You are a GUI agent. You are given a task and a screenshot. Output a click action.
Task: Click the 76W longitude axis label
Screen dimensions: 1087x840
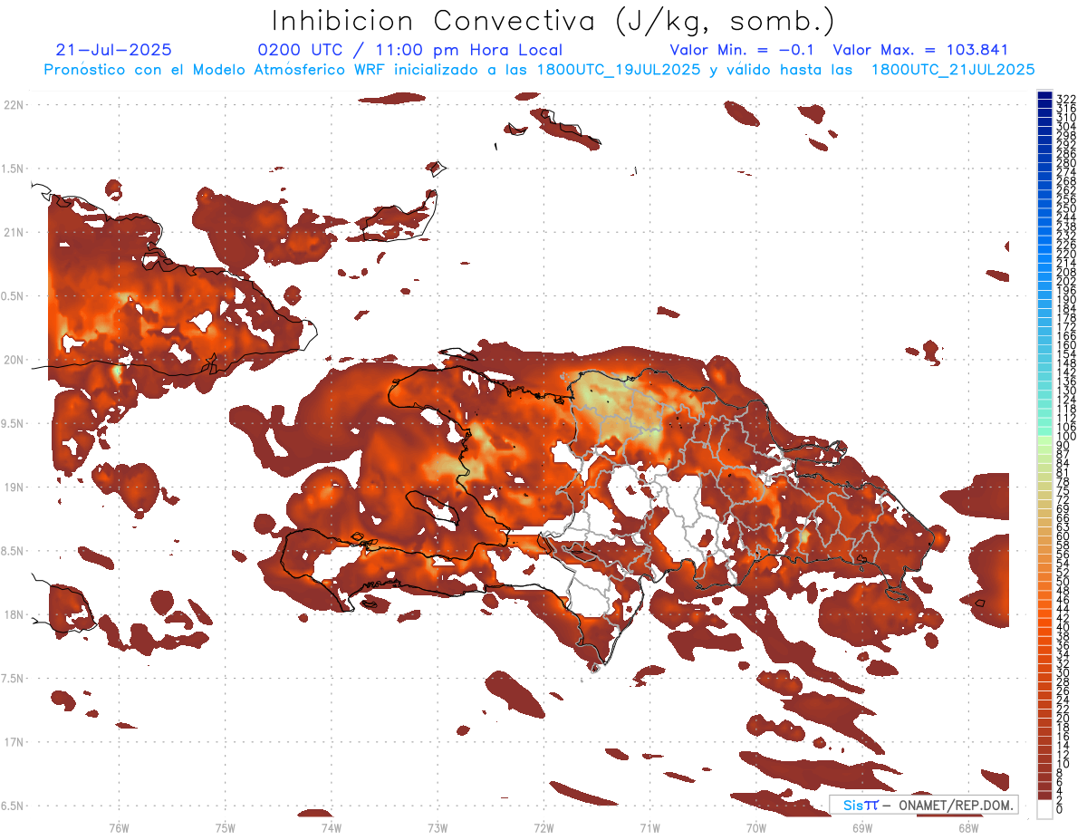119,827
